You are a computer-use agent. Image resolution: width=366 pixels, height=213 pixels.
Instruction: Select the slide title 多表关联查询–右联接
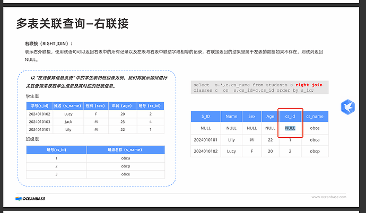pos(72,23)
